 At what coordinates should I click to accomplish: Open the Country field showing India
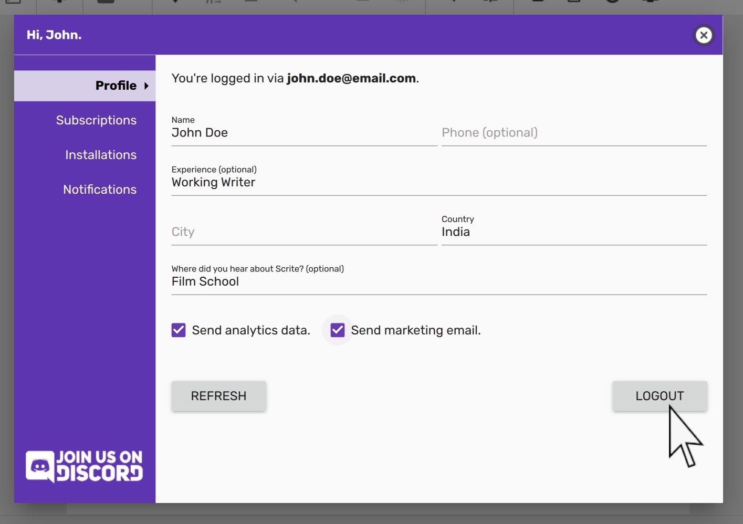pos(573,232)
